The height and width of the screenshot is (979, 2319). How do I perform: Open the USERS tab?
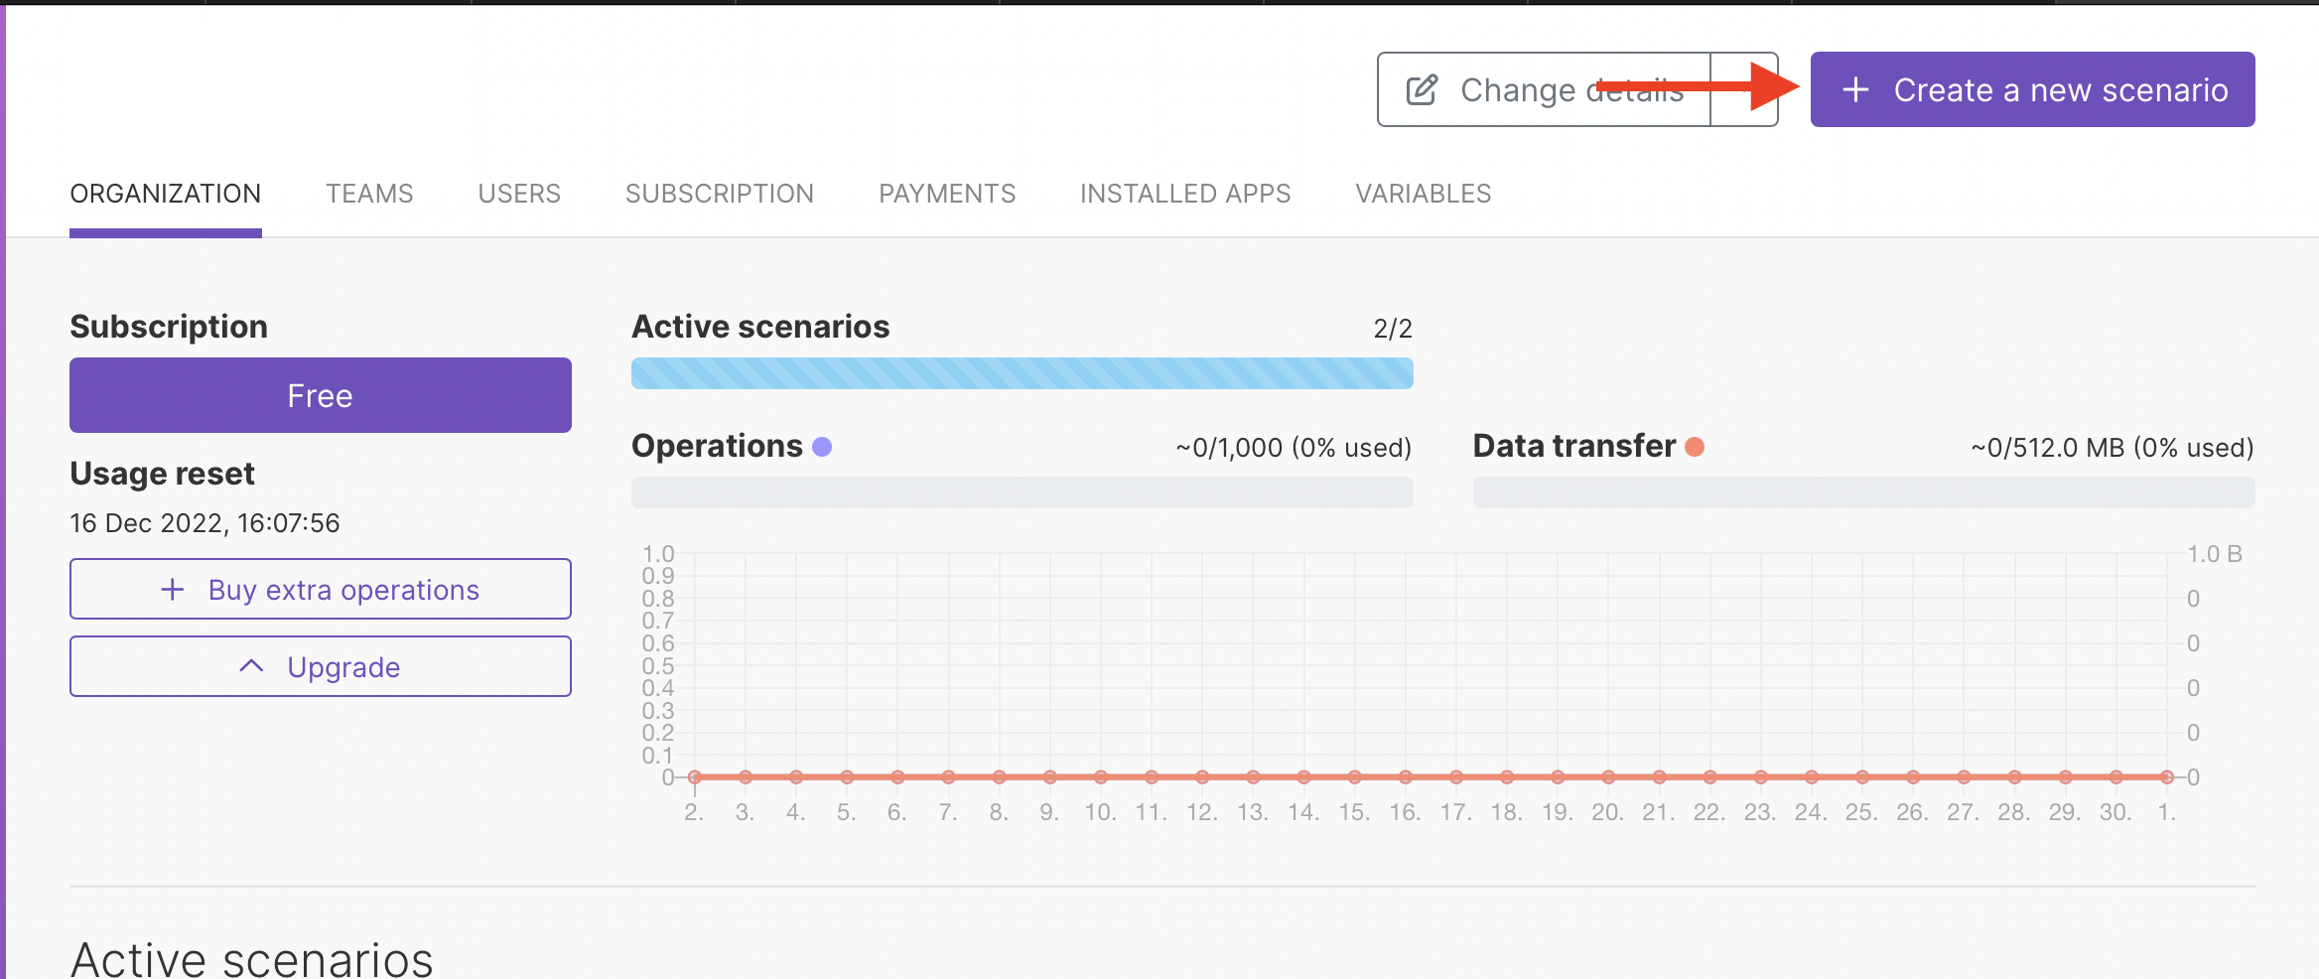point(518,194)
